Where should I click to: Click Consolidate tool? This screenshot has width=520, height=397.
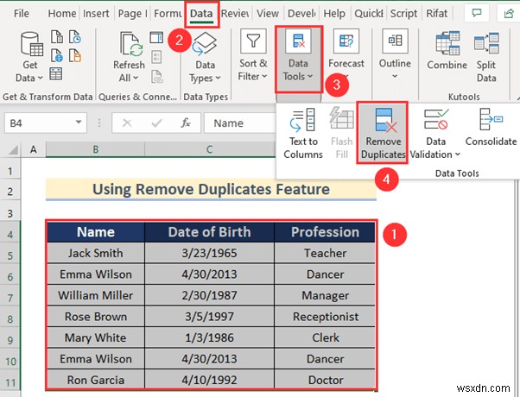coord(491,128)
